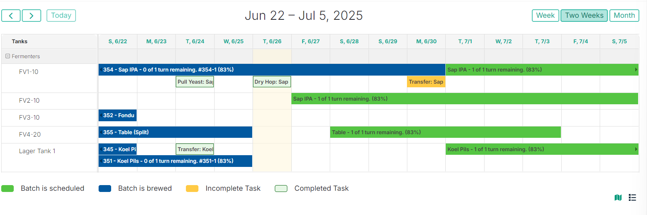This screenshot has height=215, width=647.
Task: Select the Month view
Action: pos(624,15)
